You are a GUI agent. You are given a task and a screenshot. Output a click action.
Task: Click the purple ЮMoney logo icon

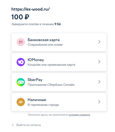[21, 62]
